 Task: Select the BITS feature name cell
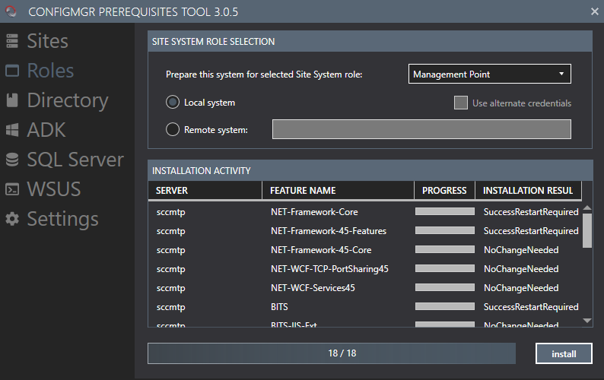[x=279, y=307]
